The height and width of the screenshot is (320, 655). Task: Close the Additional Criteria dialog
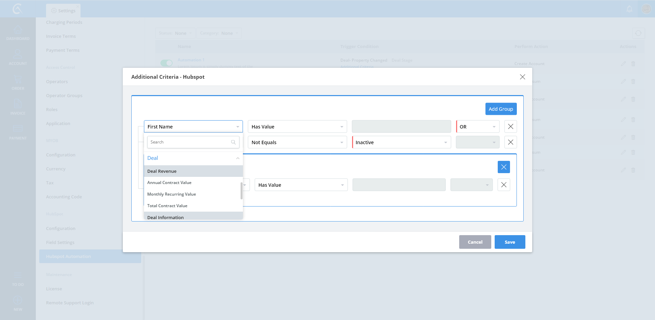point(522,77)
